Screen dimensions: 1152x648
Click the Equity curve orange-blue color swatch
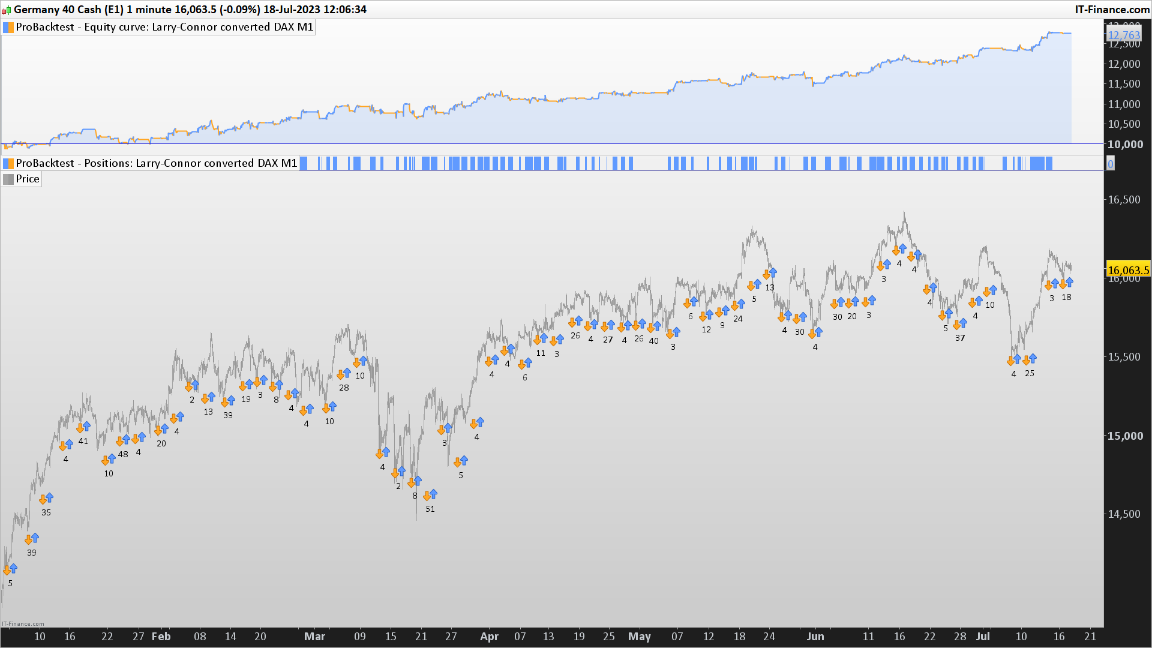point(8,27)
